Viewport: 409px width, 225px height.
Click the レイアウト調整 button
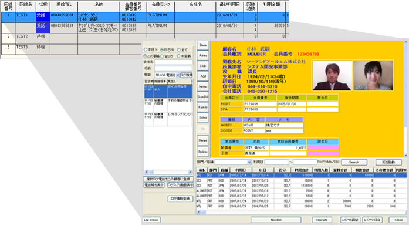350,220
